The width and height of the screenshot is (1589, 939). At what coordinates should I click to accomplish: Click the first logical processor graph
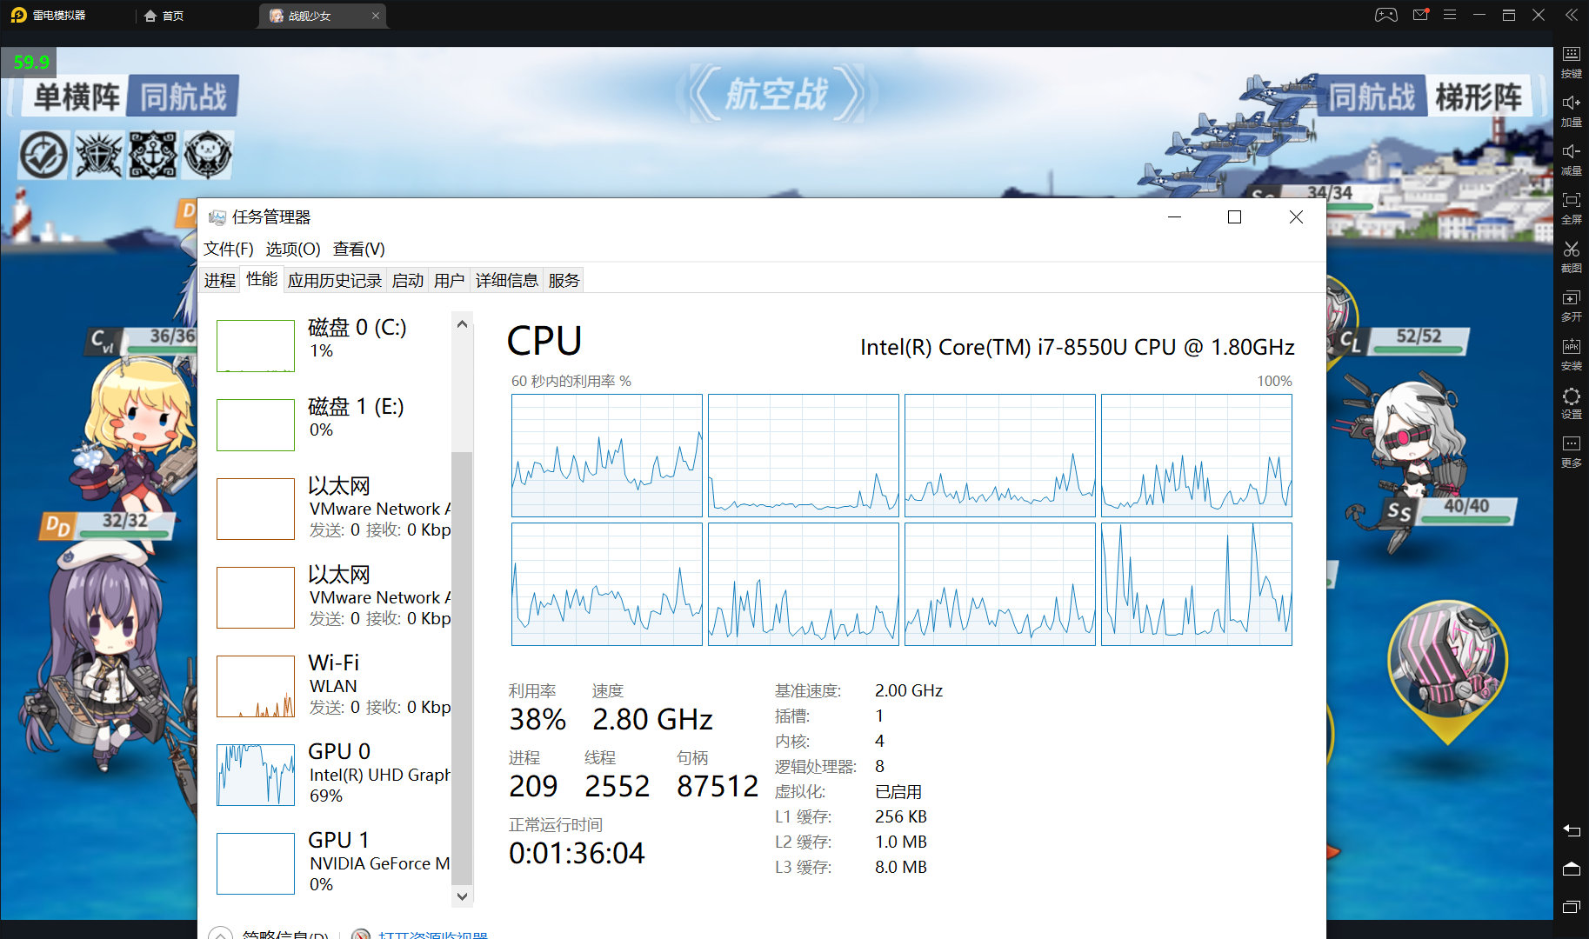tap(607, 456)
